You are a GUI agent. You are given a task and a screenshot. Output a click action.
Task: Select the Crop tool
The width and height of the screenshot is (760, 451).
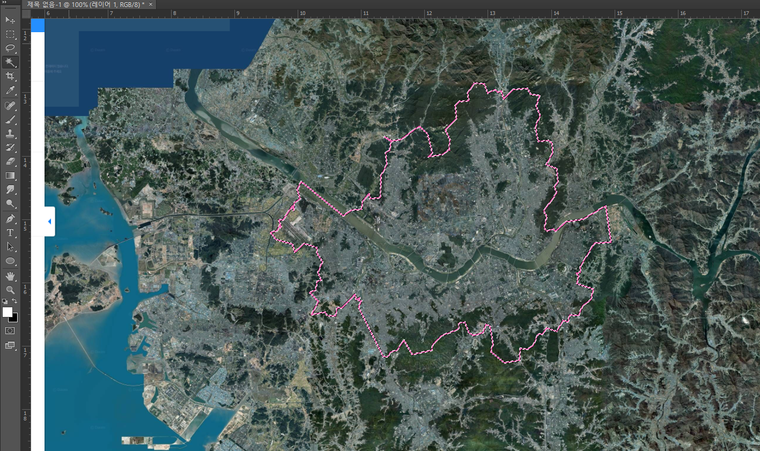[10, 77]
